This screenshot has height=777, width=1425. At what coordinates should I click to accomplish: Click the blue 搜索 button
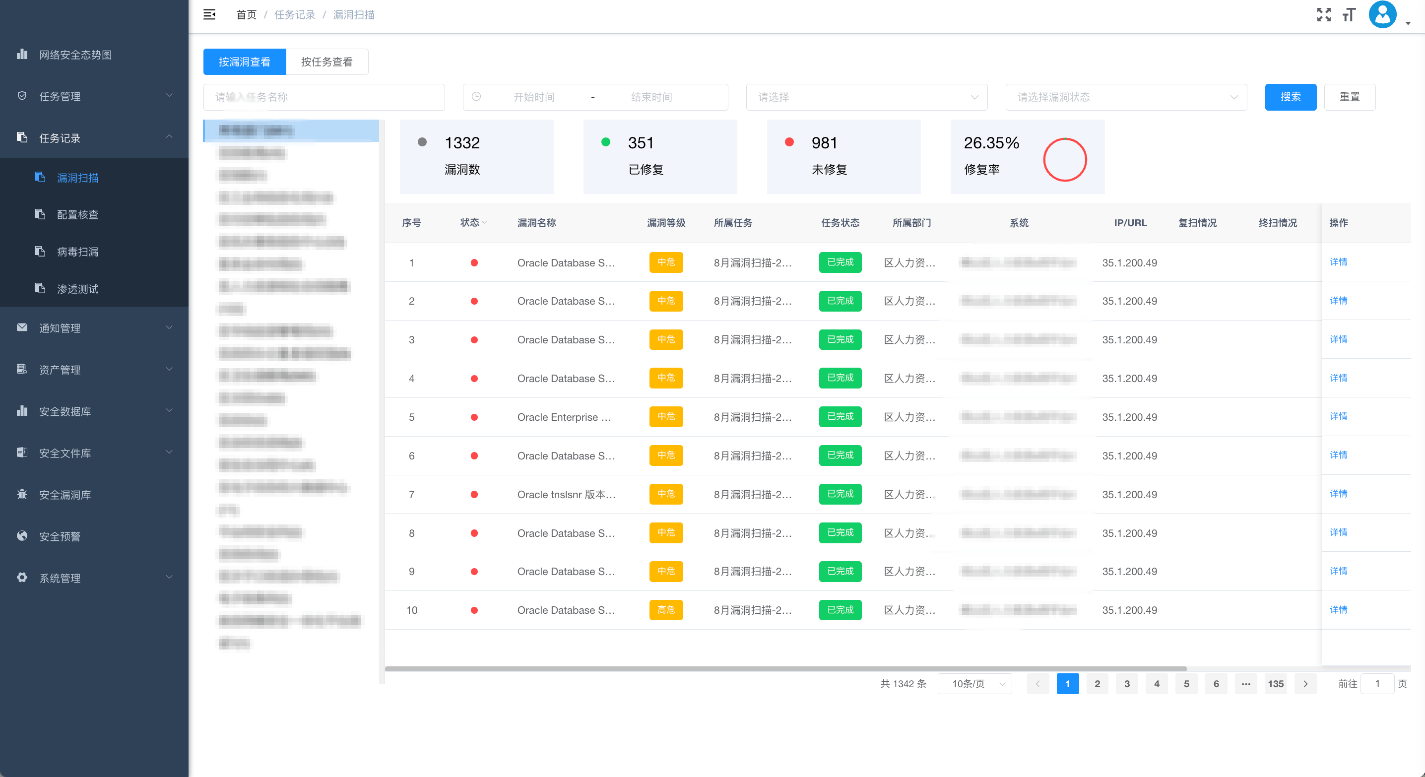1290,97
